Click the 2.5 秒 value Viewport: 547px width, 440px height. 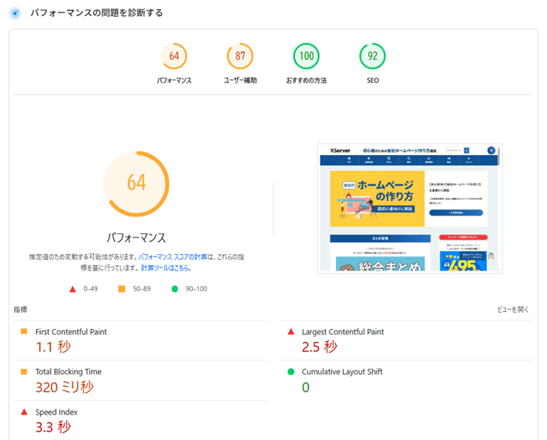[x=320, y=347]
